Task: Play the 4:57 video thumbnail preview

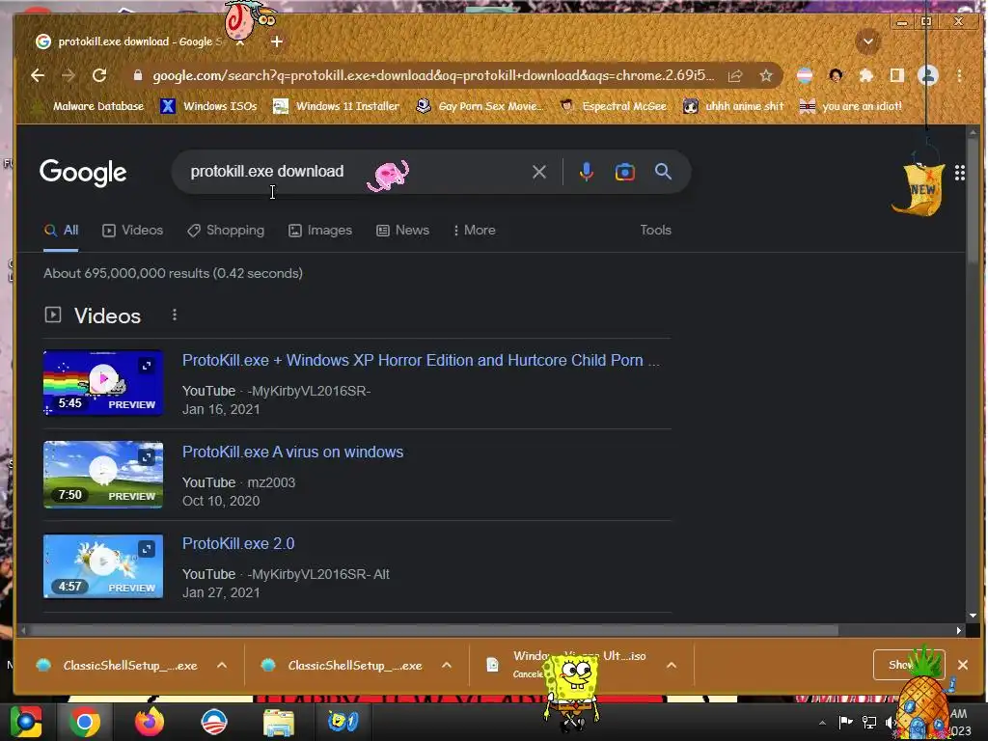Action: coord(103,565)
